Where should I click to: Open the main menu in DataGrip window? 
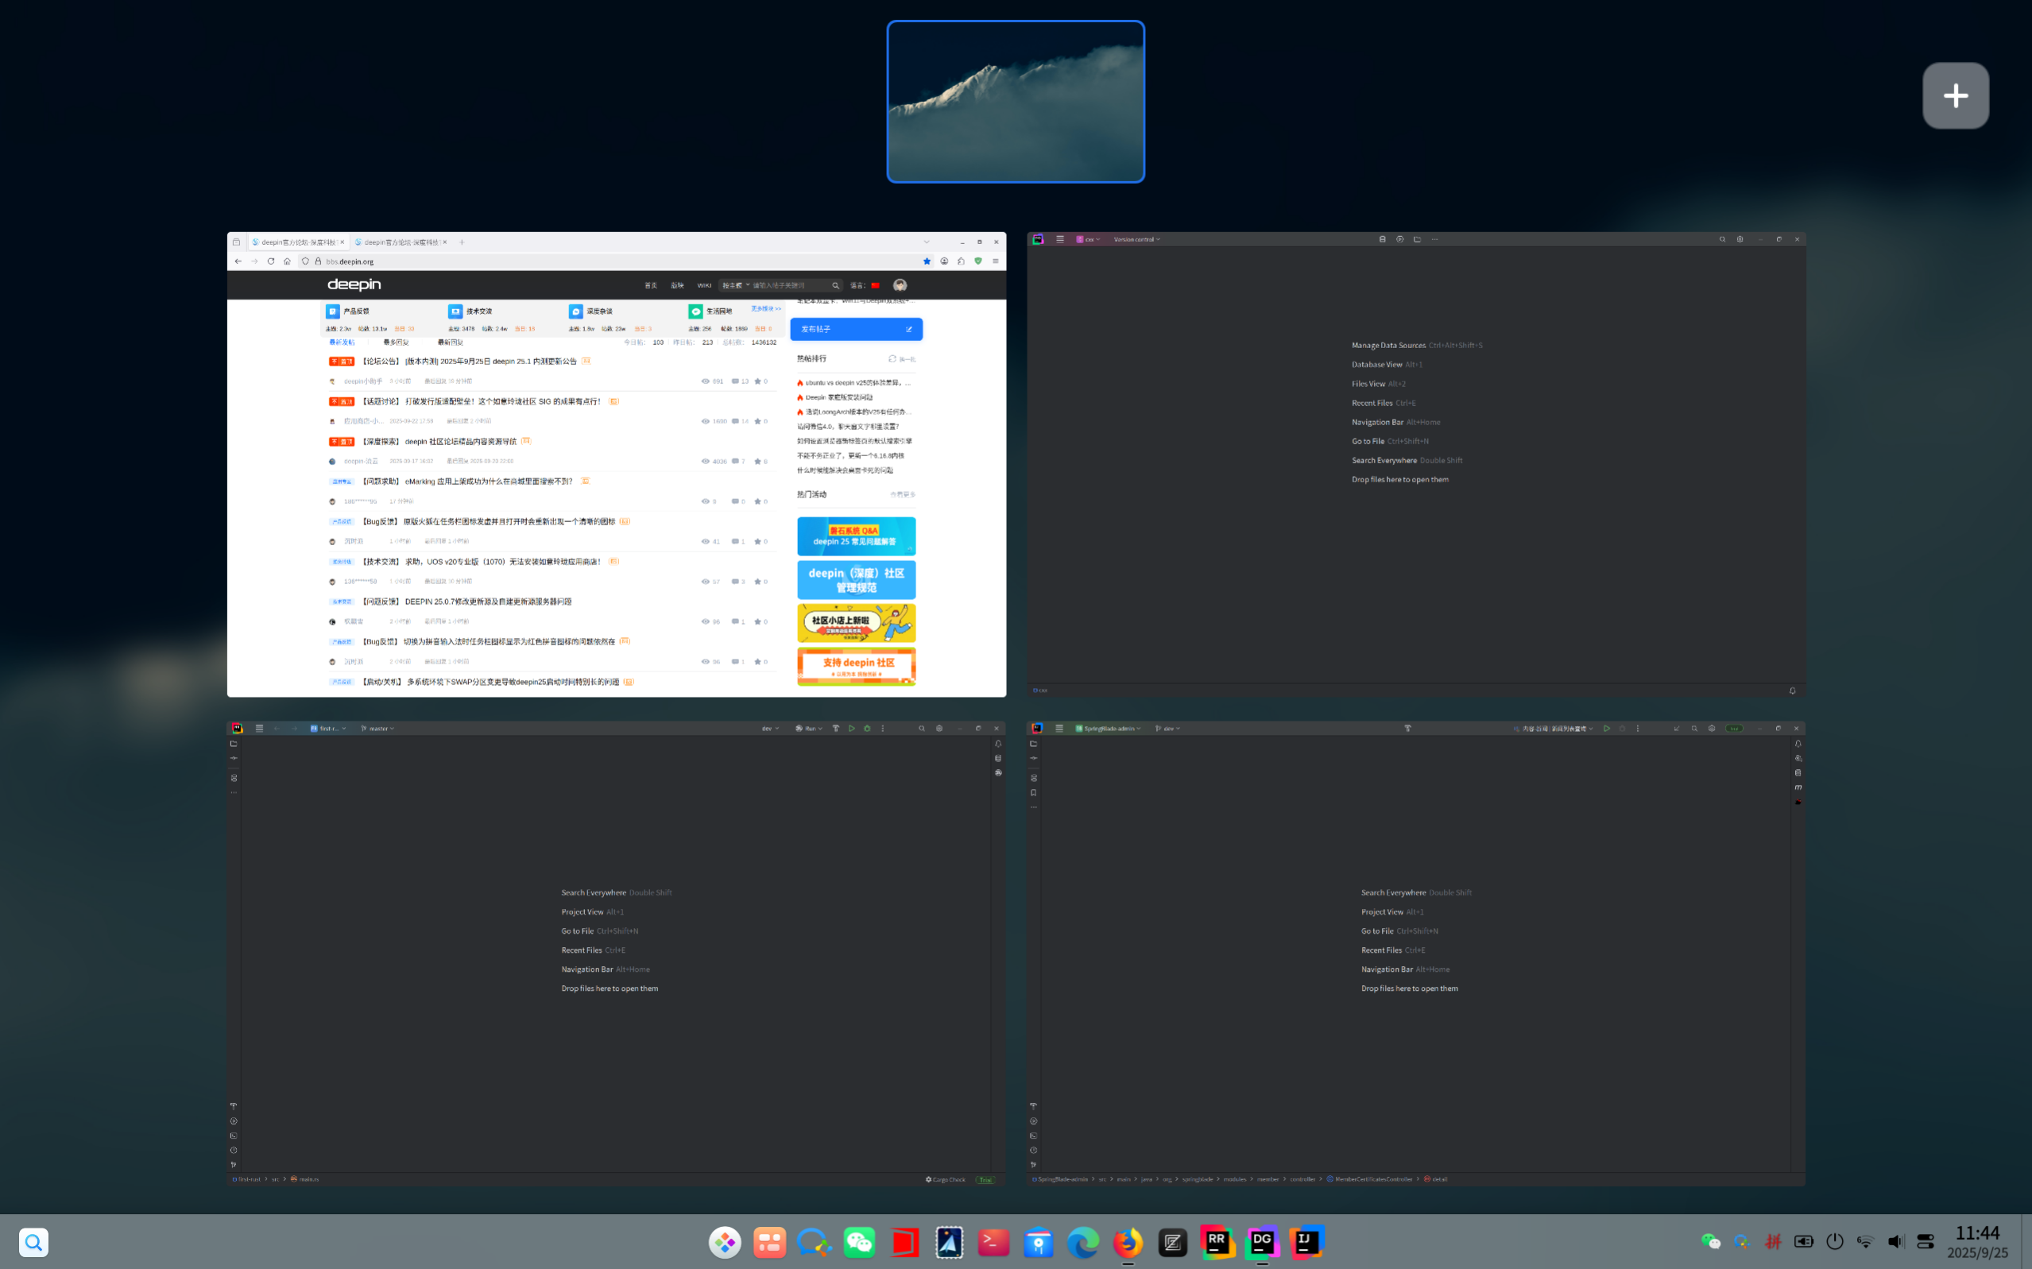[1060, 239]
